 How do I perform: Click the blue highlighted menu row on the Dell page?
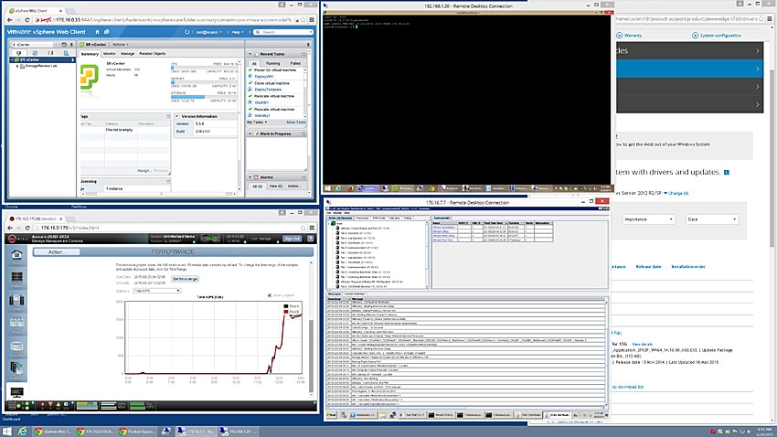click(x=689, y=69)
